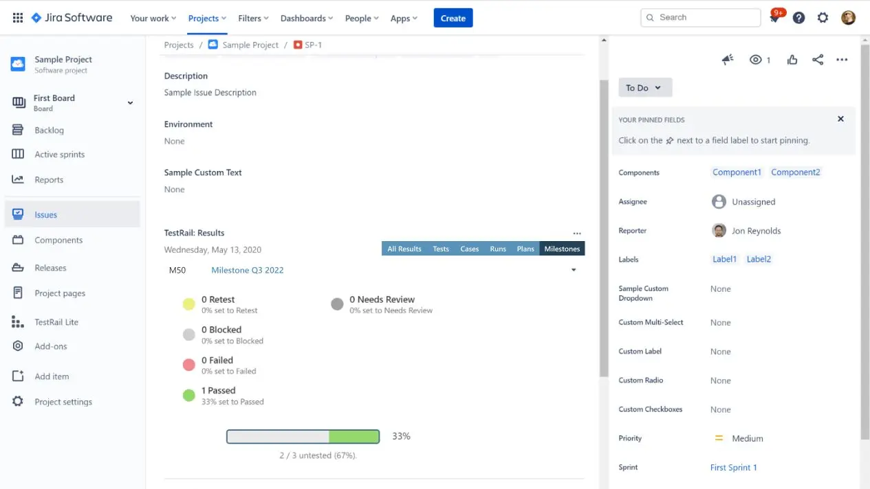
Task: Open the app switcher grid icon
Action: coord(18,18)
